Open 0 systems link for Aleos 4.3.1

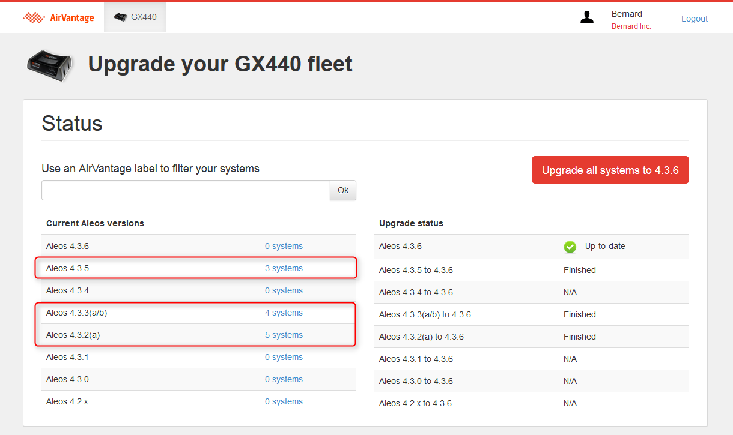click(x=284, y=357)
